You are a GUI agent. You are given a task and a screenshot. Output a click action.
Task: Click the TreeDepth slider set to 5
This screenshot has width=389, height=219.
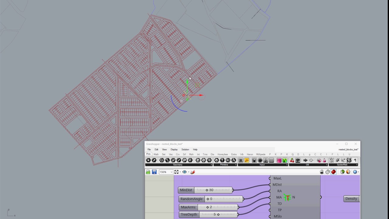pyautogui.click(x=208, y=214)
